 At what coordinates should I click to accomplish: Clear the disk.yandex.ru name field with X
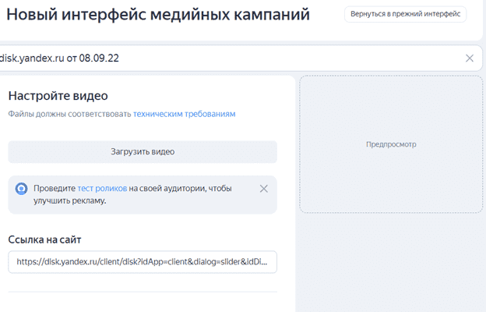click(470, 58)
